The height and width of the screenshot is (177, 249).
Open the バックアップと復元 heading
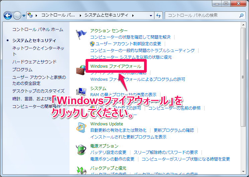click(x=108, y=168)
